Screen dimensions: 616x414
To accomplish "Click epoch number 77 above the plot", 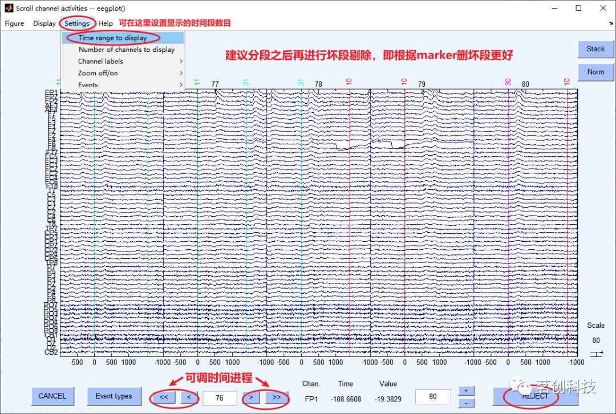I will pyautogui.click(x=215, y=84).
